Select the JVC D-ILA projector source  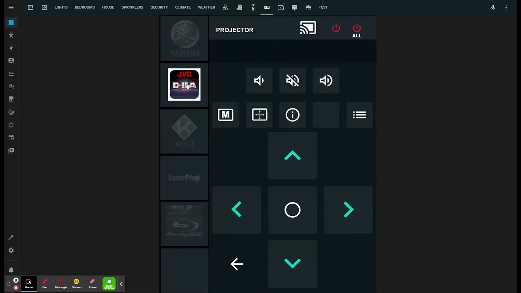pos(184,85)
